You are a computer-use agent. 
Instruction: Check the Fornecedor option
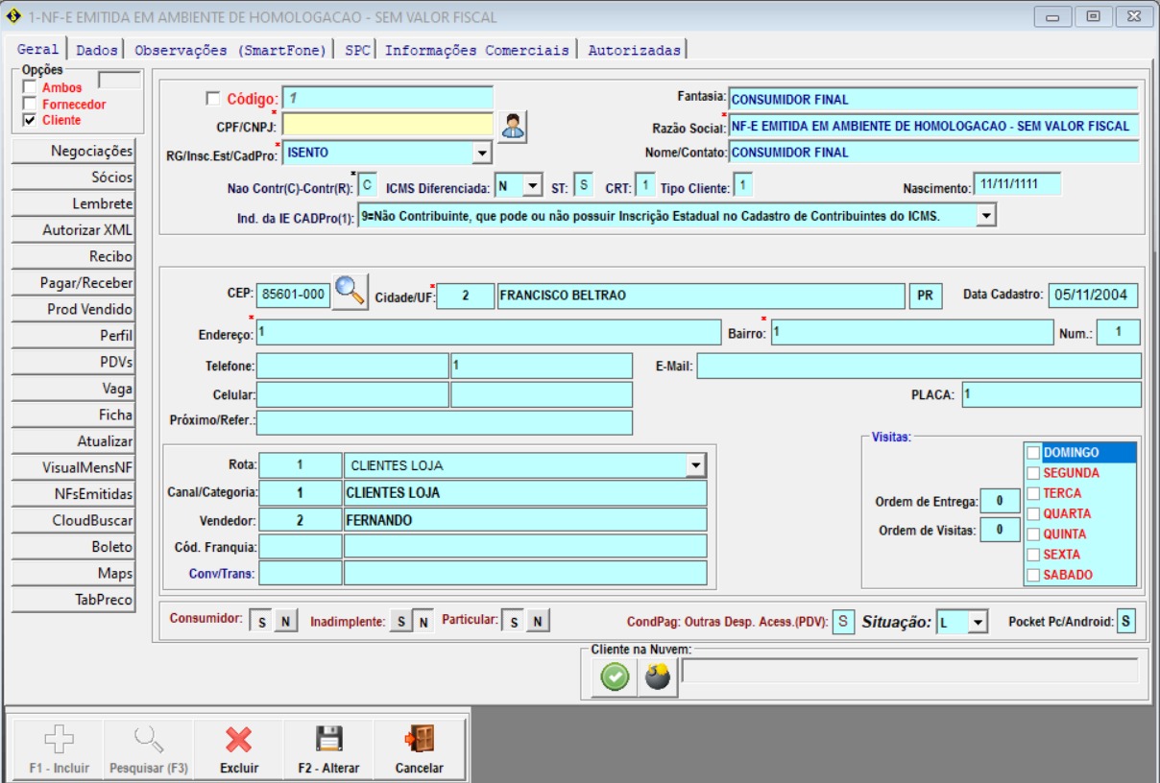(x=30, y=105)
